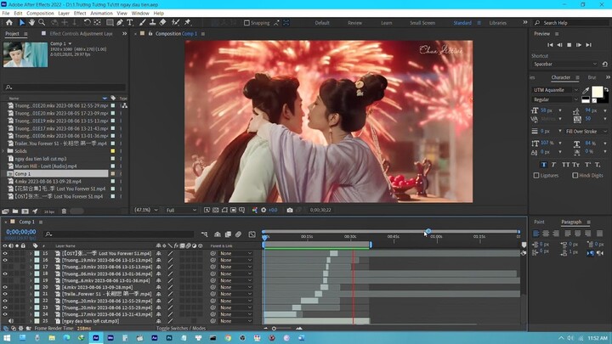Open the Layer menu

tap(64, 14)
